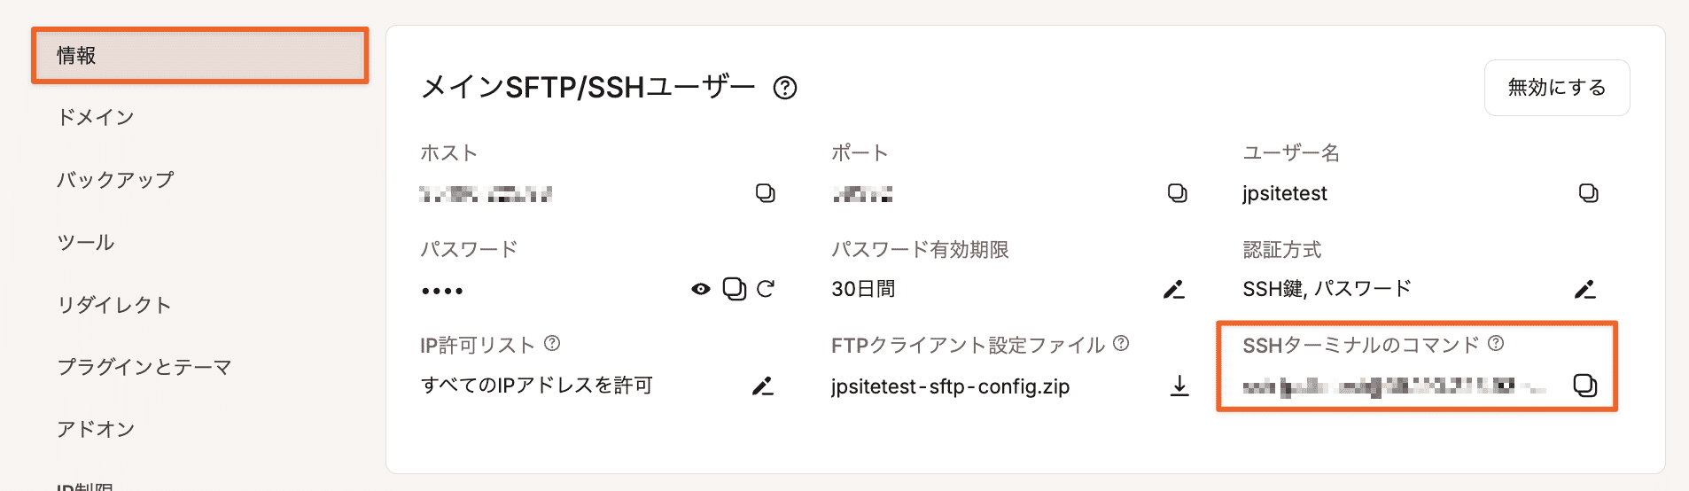The image size is (1689, 491).
Task: Click the jpsitetest-sftp-config.zip filename
Action: [950, 386]
